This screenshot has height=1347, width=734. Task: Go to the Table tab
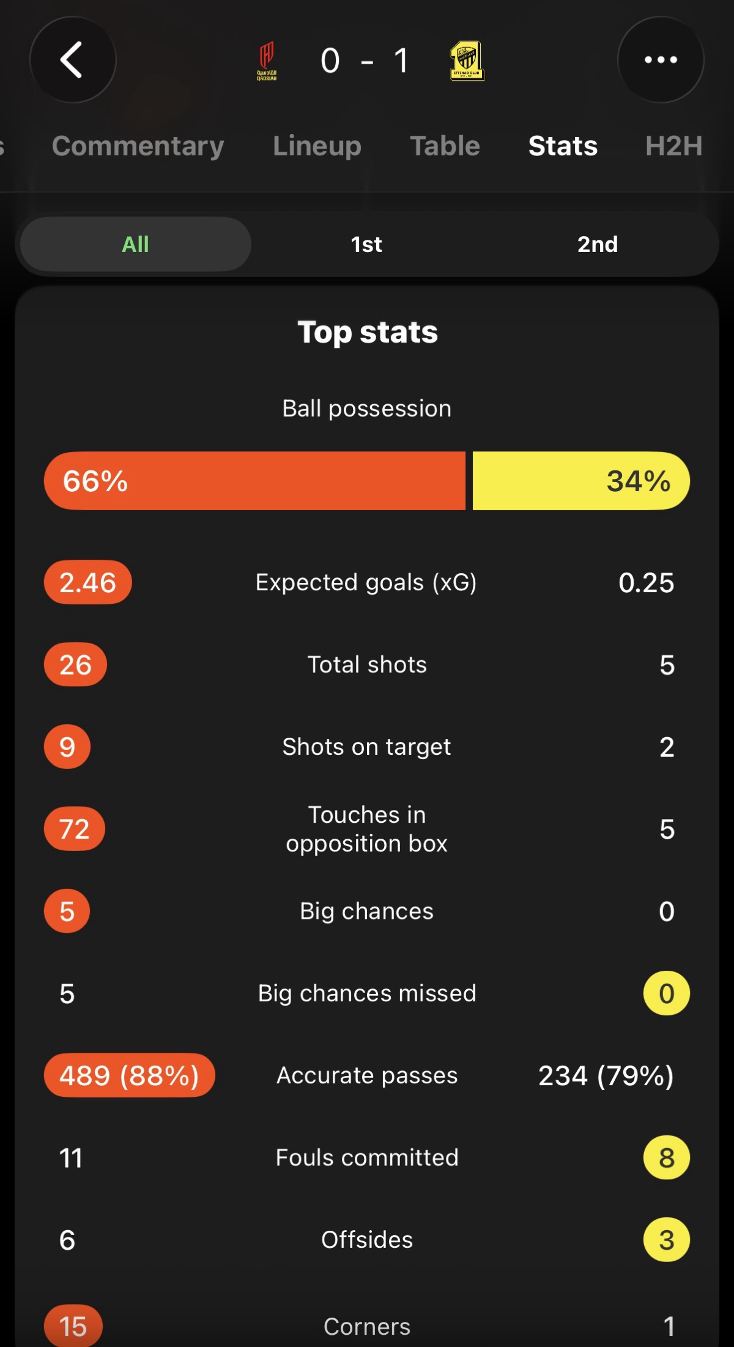tap(445, 146)
